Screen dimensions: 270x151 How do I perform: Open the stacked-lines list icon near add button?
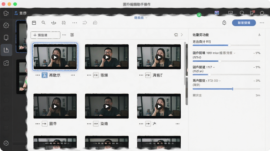[x=72, y=35]
